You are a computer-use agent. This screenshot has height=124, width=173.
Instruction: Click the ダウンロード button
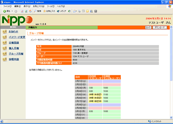(160, 28)
